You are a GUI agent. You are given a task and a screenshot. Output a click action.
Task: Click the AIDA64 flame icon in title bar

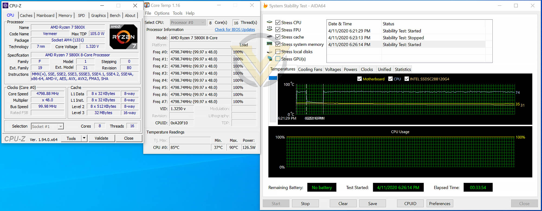click(265, 6)
